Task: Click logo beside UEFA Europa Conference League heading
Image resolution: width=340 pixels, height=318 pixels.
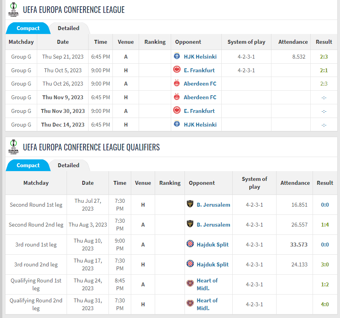Action: pos(13,10)
